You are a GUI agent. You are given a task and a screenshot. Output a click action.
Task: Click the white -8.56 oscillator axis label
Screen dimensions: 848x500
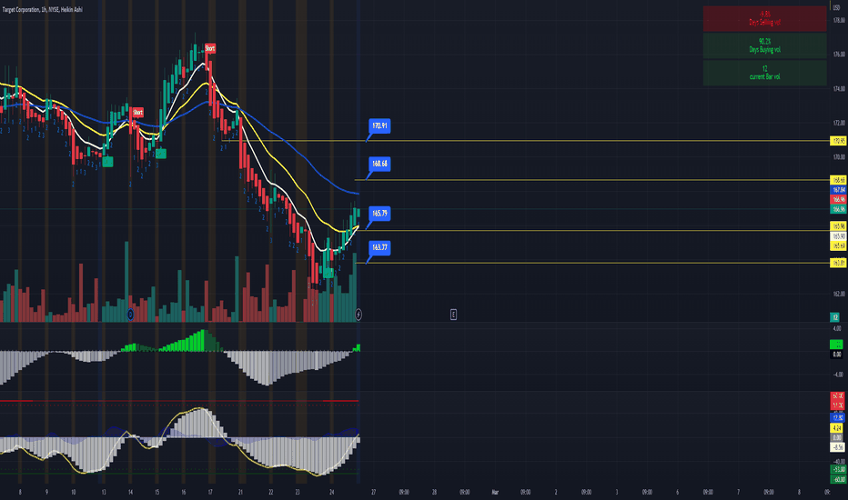[837, 447]
